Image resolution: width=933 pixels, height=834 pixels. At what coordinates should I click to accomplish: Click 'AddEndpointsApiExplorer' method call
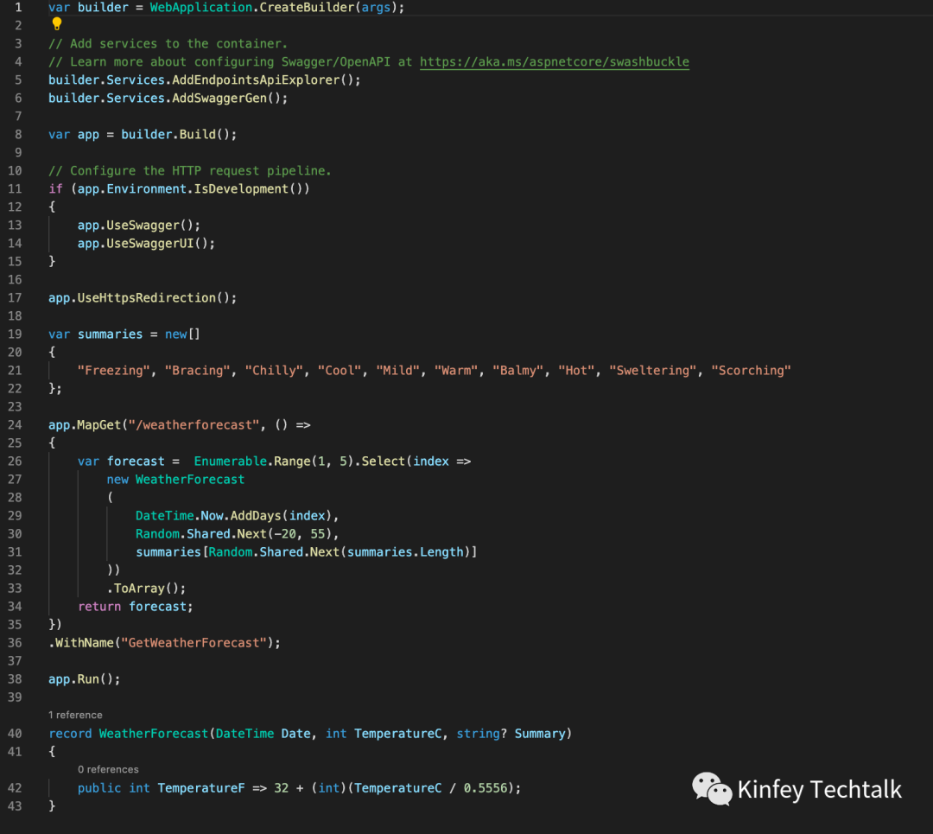click(256, 80)
